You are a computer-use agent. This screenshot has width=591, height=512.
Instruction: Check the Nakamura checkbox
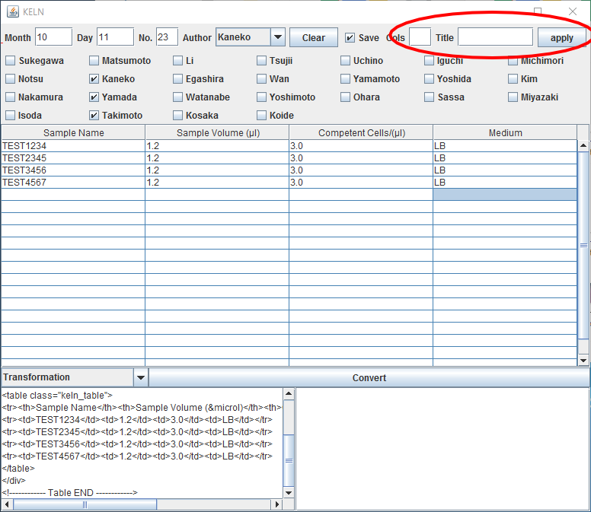tap(11, 97)
